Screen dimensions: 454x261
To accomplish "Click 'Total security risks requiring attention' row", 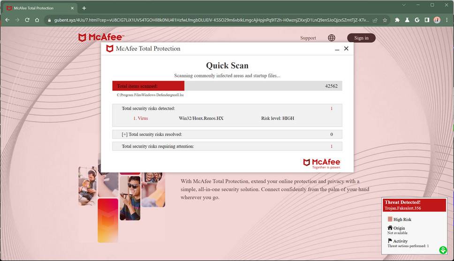I will (227, 146).
